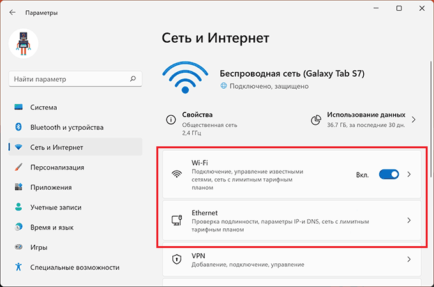Click "36.7 ГБ, за последние 30 дн." text
434x287 pixels.
(x=366, y=125)
